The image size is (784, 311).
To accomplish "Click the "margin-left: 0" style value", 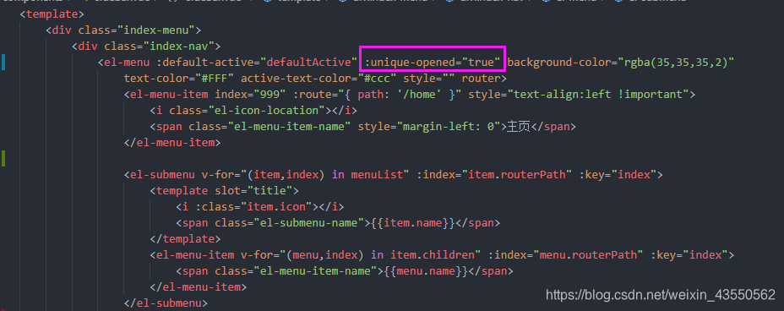I will 449,127.
